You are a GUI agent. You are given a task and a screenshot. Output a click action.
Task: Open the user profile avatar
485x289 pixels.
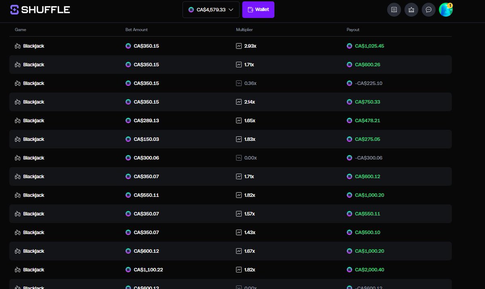pos(446,10)
